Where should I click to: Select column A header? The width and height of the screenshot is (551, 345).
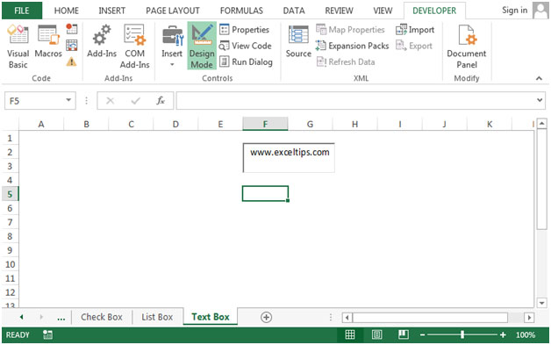[x=41, y=124]
